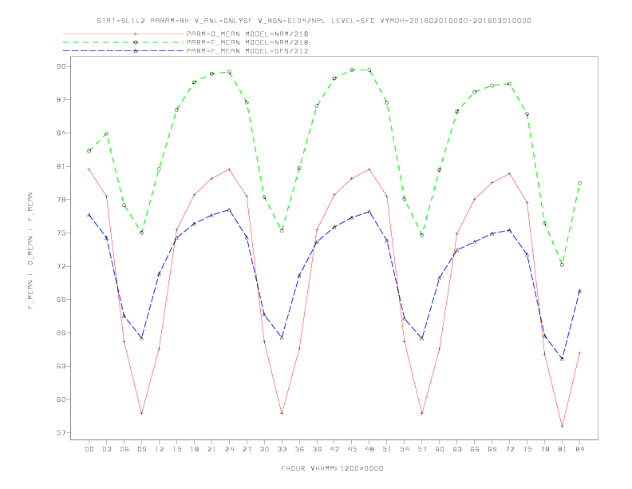Image resolution: width=632 pixels, height=489 pixels.
Task: Click the x-axis title FHOUR VHHMM
Action: (x=332, y=468)
